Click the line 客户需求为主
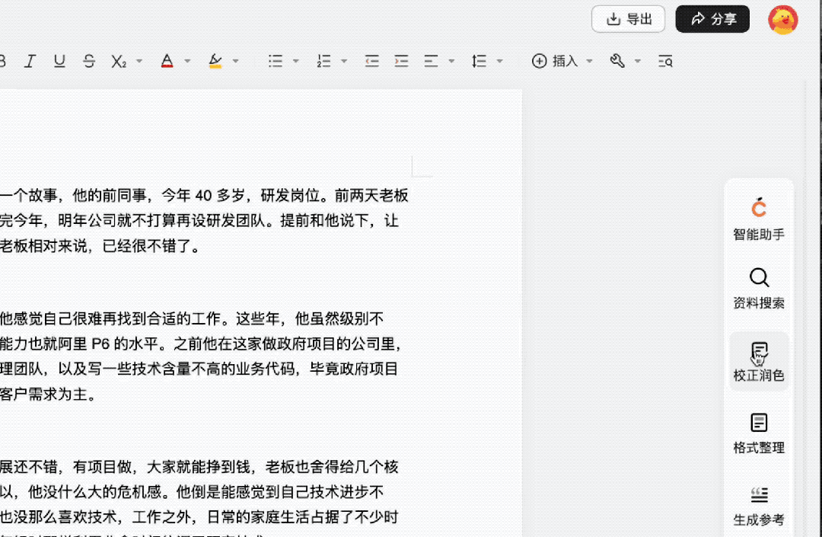Viewport: 822px width, 537px height. point(48,395)
